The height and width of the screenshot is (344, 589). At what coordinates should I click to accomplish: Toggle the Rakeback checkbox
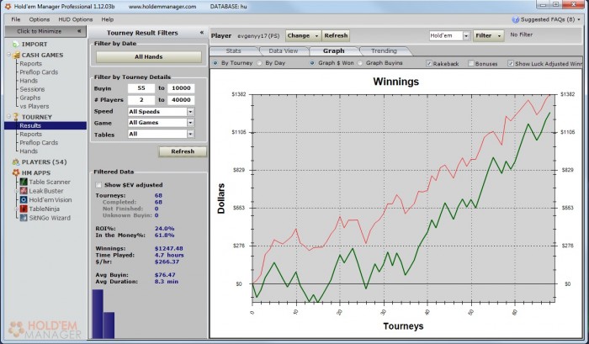(x=429, y=63)
